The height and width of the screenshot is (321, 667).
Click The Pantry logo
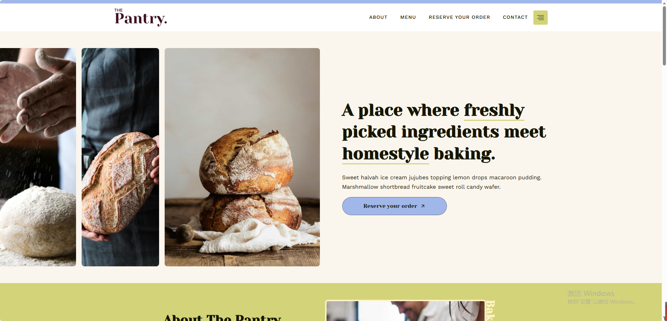141,17
